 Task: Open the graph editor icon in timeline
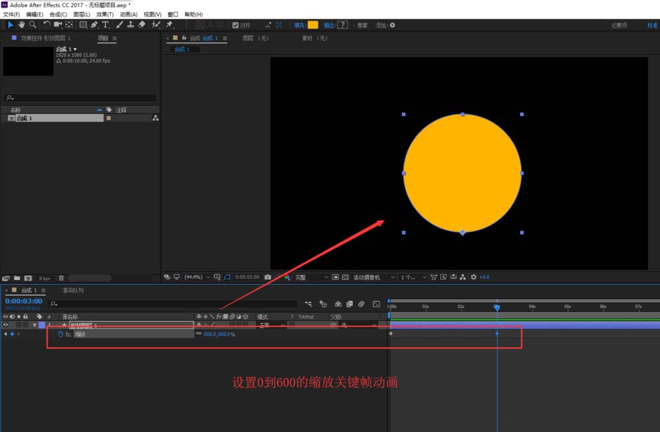(x=376, y=304)
